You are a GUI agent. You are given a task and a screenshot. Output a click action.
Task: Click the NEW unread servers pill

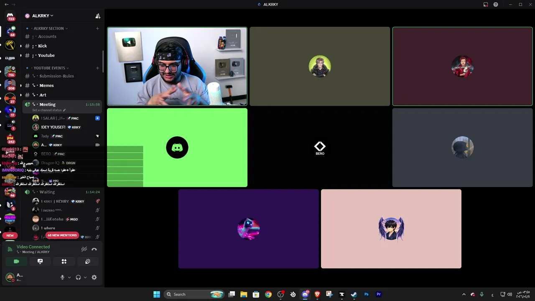tap(10, 235)
